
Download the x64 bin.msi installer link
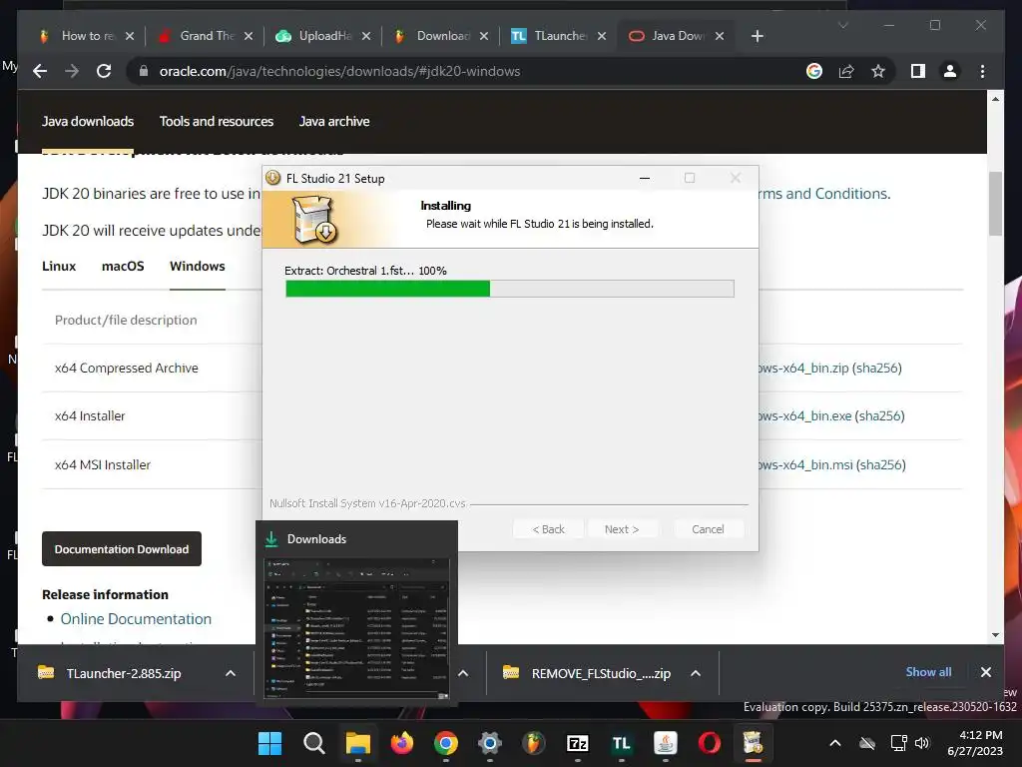(x=805, y=465)
